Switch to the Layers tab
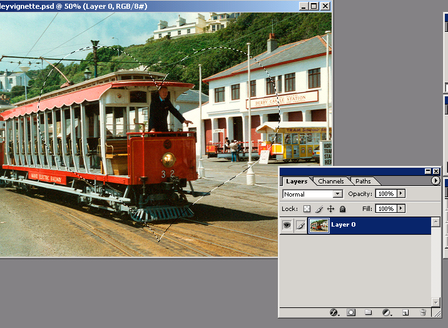Viewport: 448px width, 328px height. click(x=297, y=181)
